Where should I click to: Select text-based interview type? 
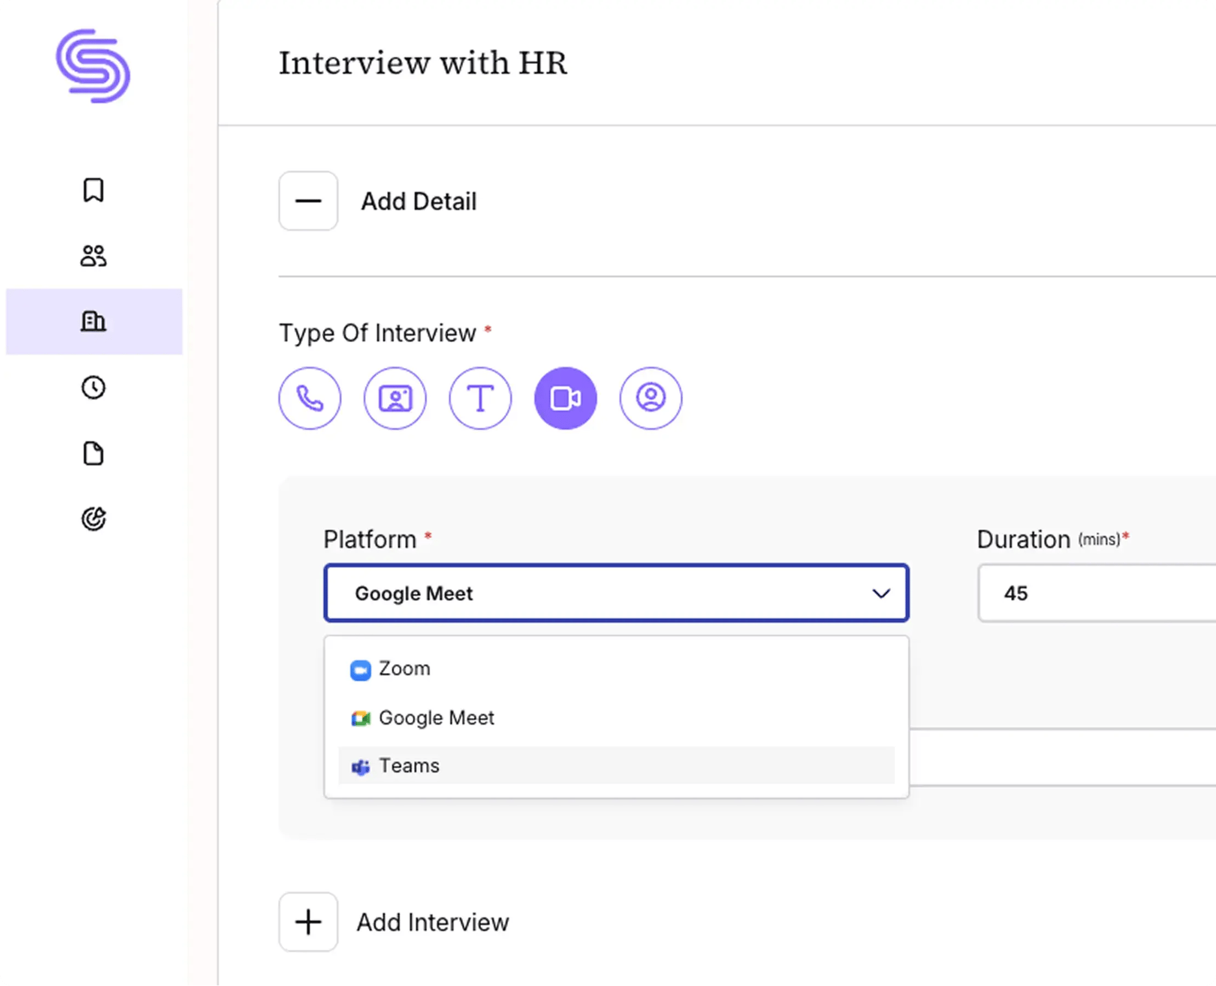coord(480,398)
